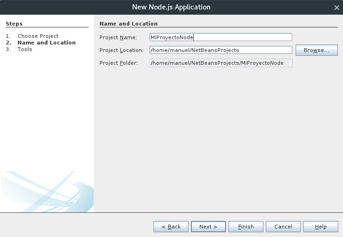The width and height of the screenshot is (343, 237).
Task: Click the Project Name: label
Action: pos(118,37)
